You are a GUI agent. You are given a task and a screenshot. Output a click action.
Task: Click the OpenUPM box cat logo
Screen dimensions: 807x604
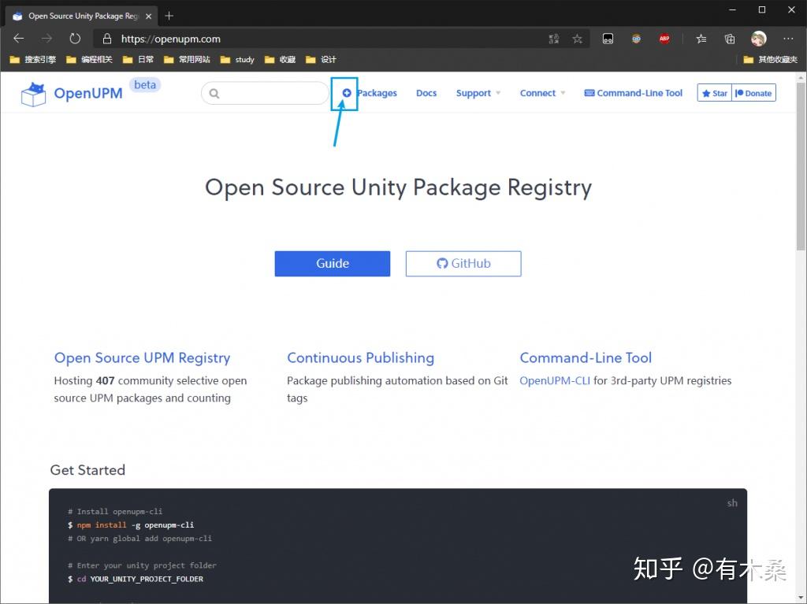[x=33, y=93]
